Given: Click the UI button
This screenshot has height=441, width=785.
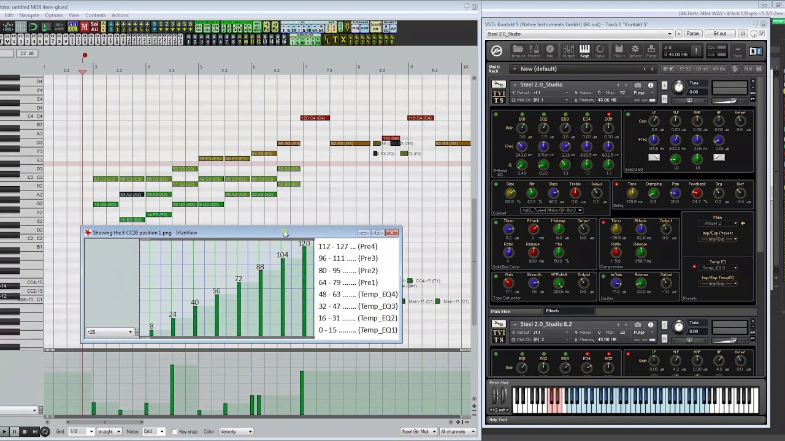Looking at the screenshot, I should pos(743,34).
